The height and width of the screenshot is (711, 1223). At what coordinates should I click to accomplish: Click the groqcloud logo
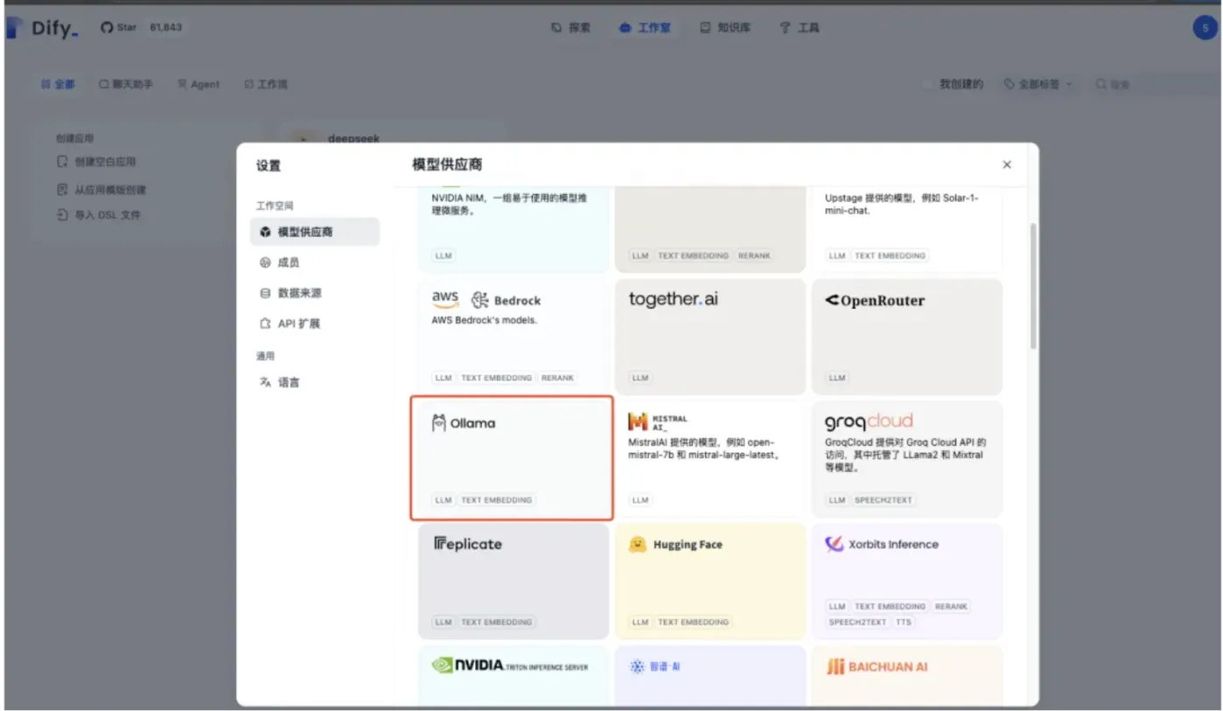point(869,422)
